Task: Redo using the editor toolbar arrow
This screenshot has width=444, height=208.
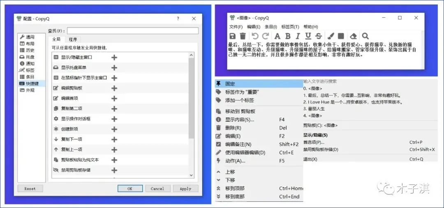Action: point(265,36)
